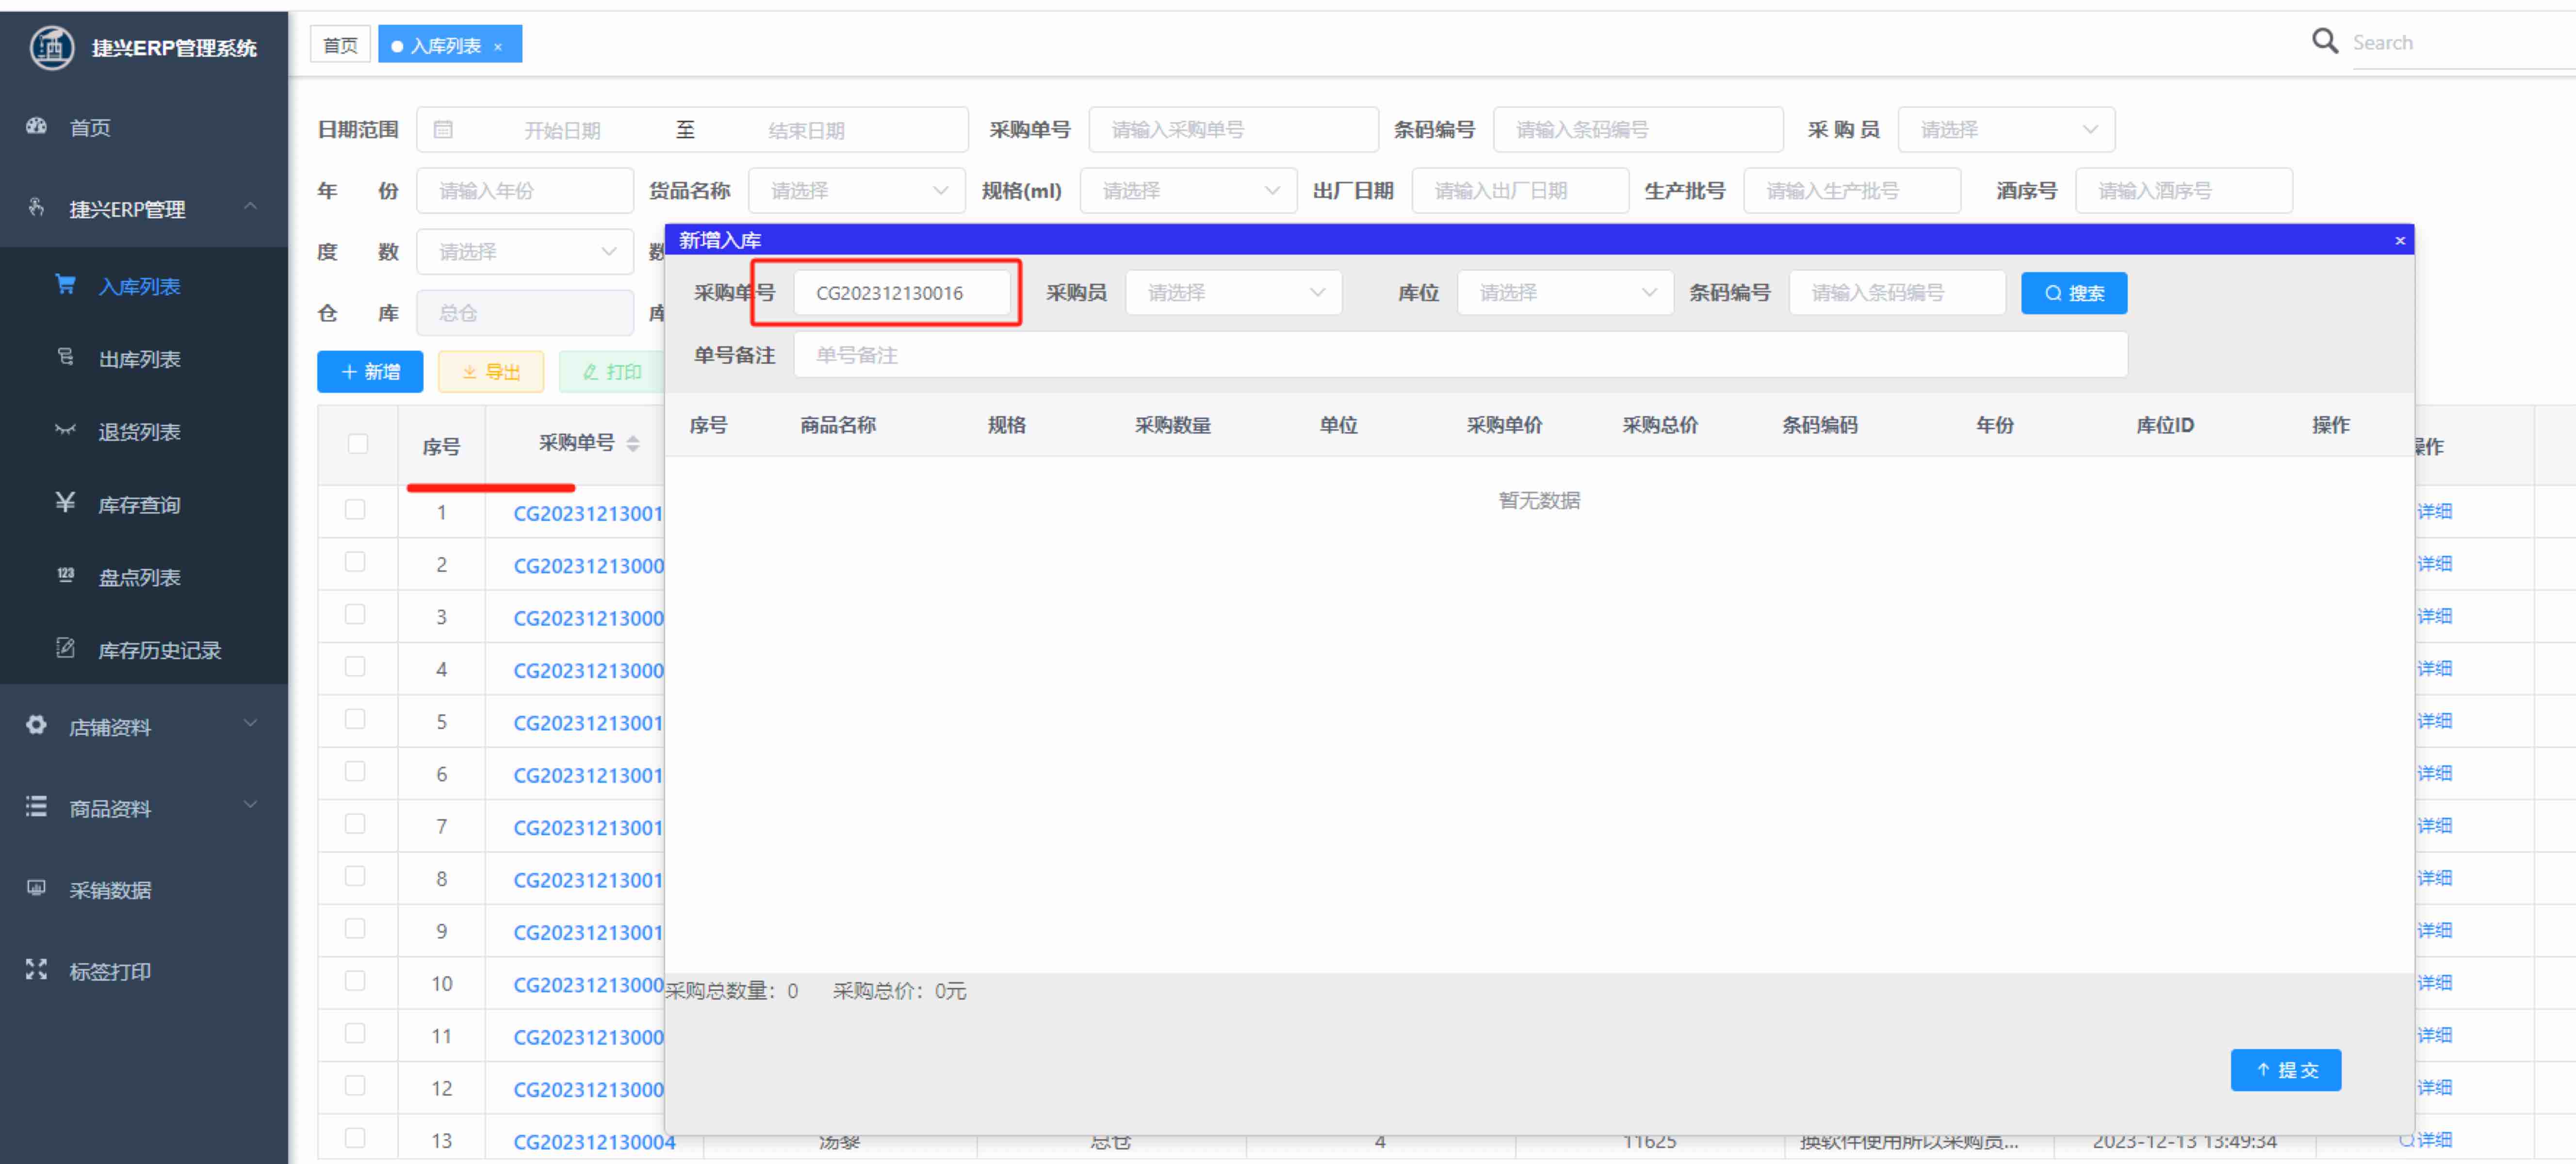Screen dimensions: 2576x1164
Task: Focus the 采购单号 field in dialog
Action: coord(902,292)
